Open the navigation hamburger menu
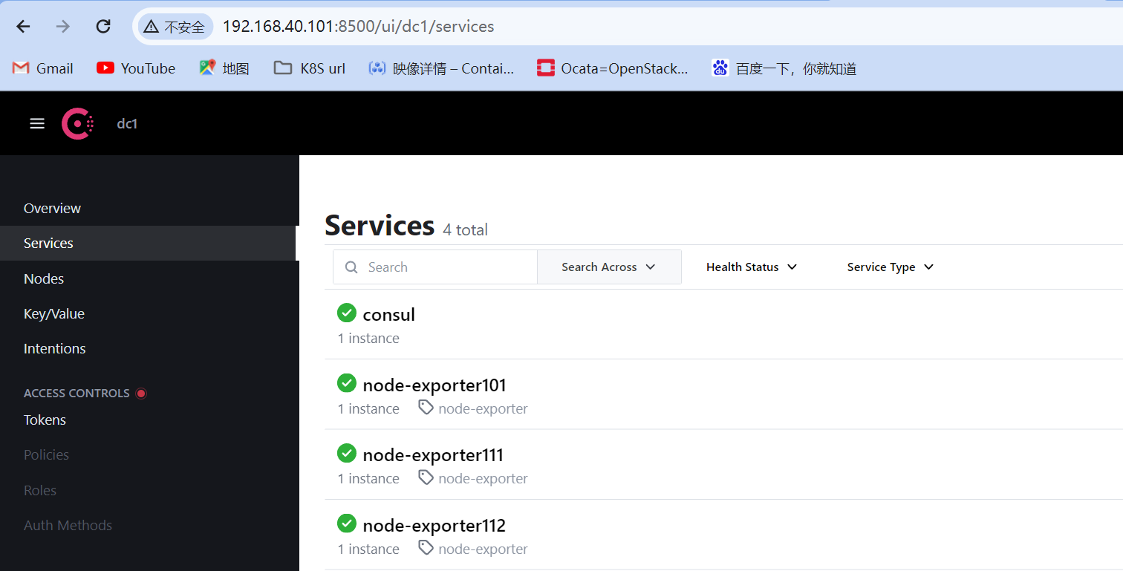 [36, 123]
